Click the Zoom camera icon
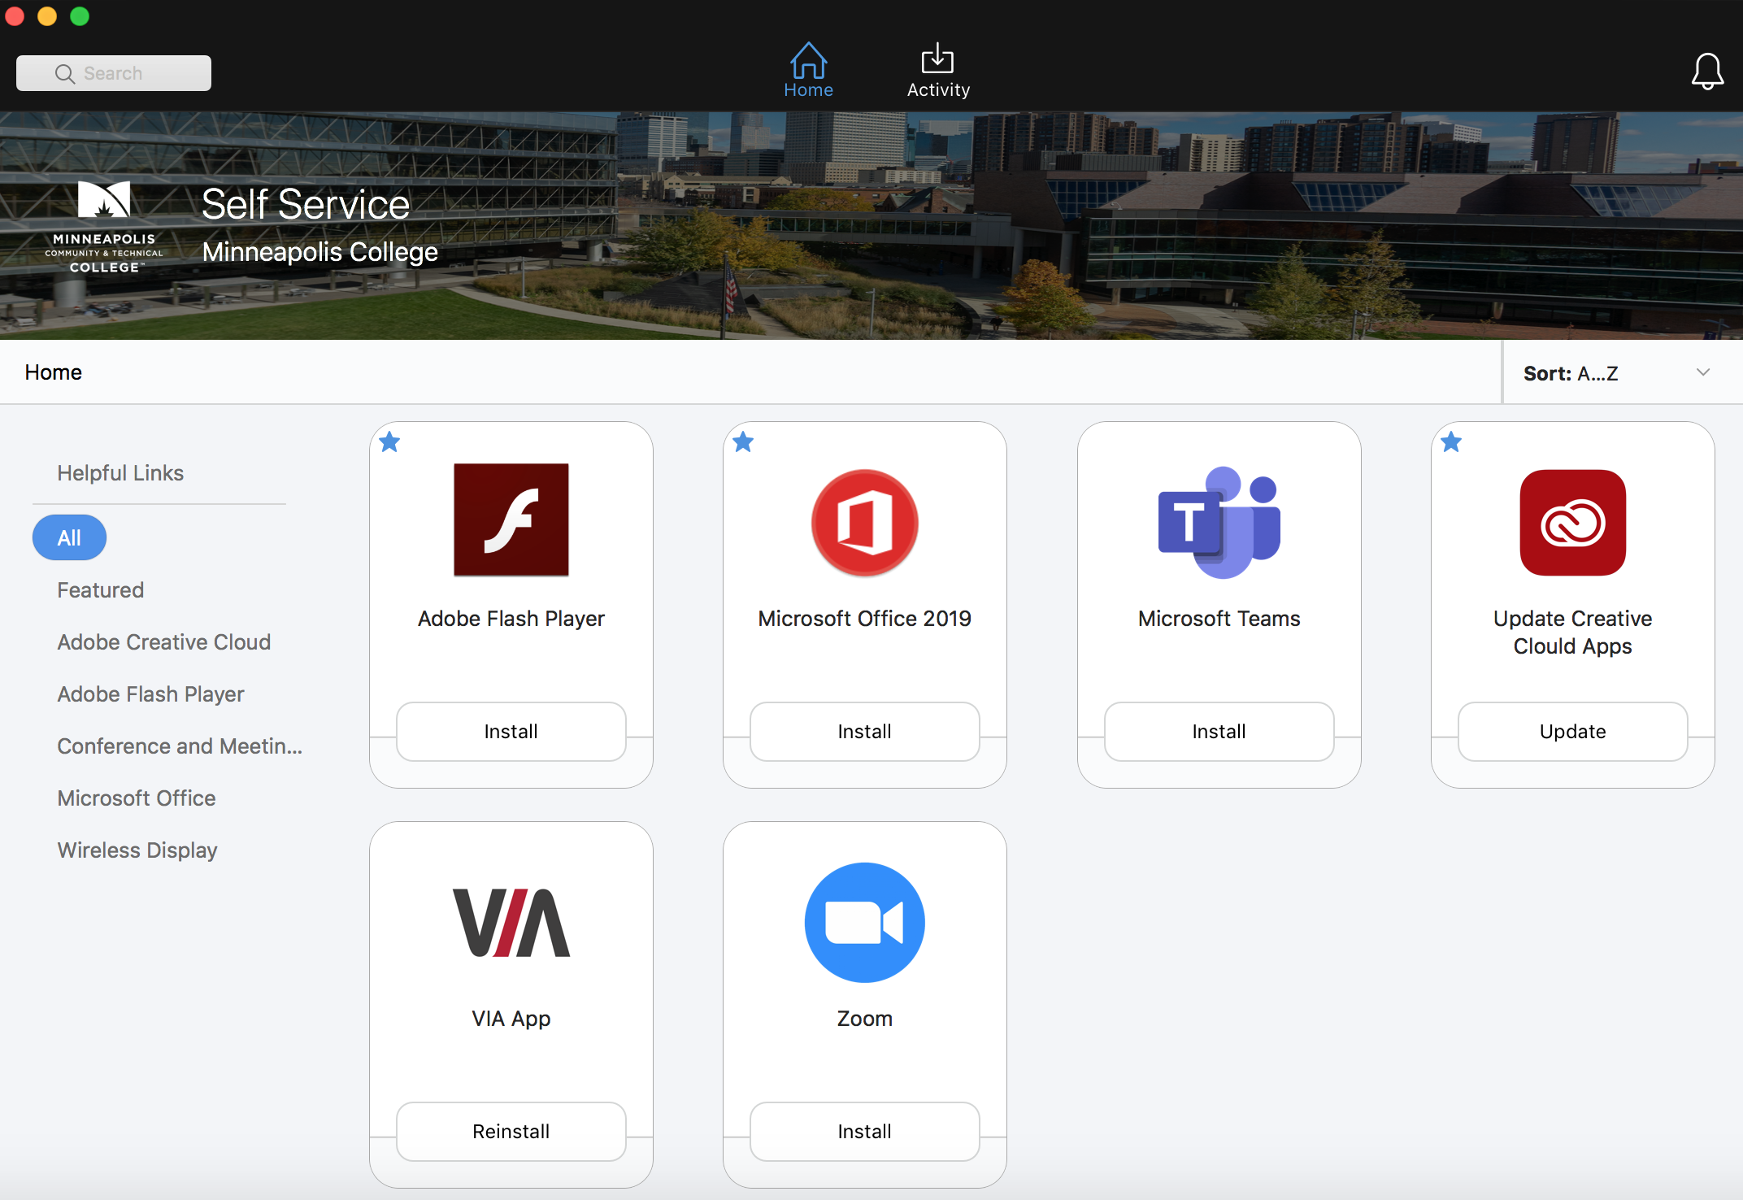The image size is (1743, 1200). pyautogui.click(x=865, y=923)
